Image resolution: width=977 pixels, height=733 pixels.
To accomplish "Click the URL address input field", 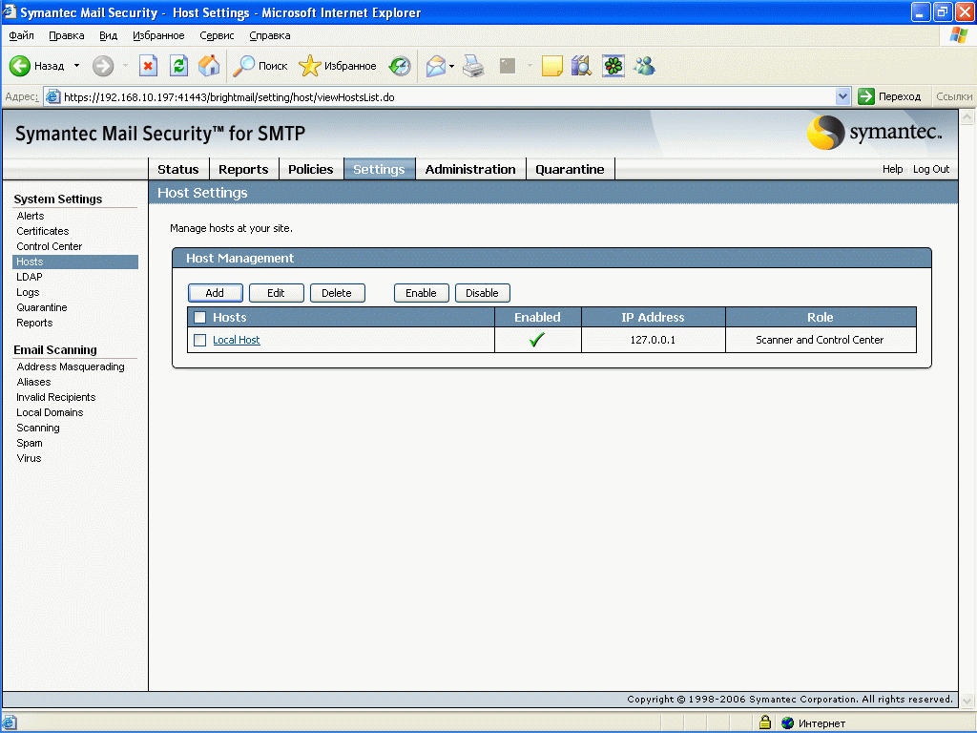I will click(x=439, y=96).
